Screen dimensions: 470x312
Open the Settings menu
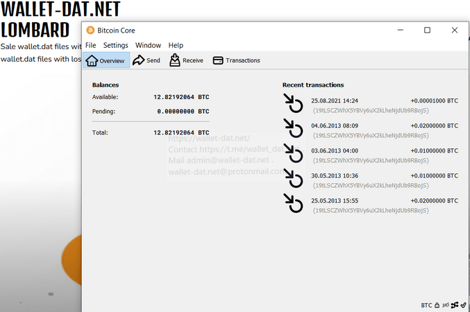pos(116,45)
